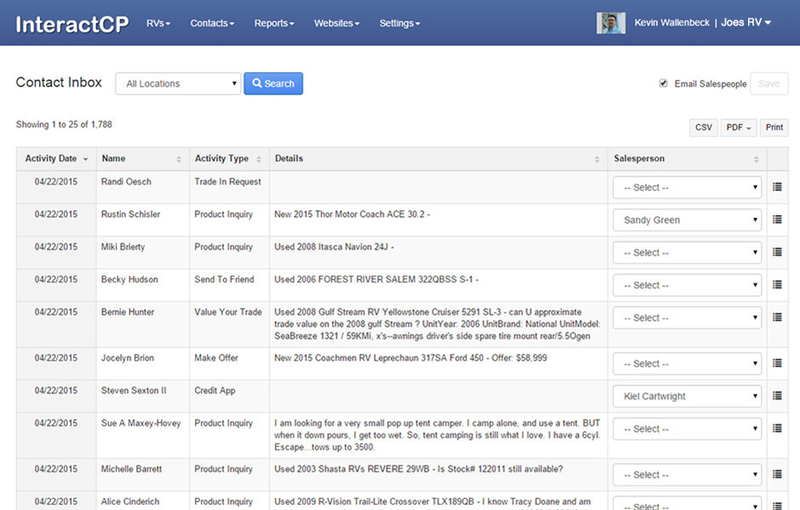Open the Joes RV account dropdown
Image resolution: width=800 pixels, height=510 pixels.
[746, 22]
